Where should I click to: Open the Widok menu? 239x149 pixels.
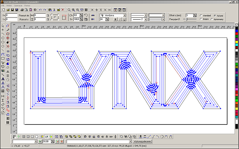point(9,6)
